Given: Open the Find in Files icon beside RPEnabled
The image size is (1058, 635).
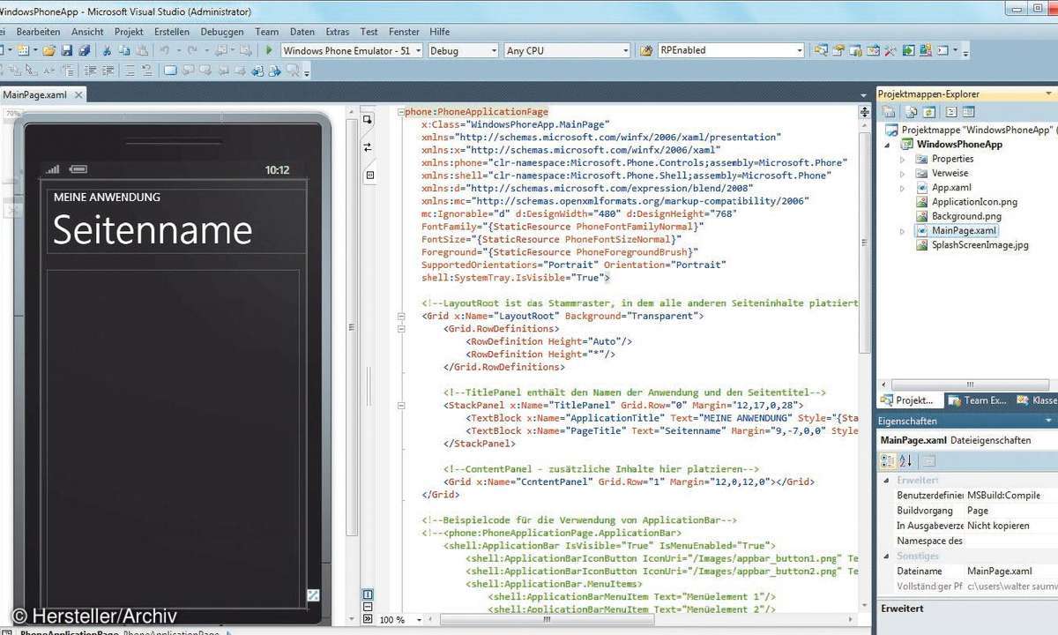Looking at the screenshot, I should [x=646, y=50].
